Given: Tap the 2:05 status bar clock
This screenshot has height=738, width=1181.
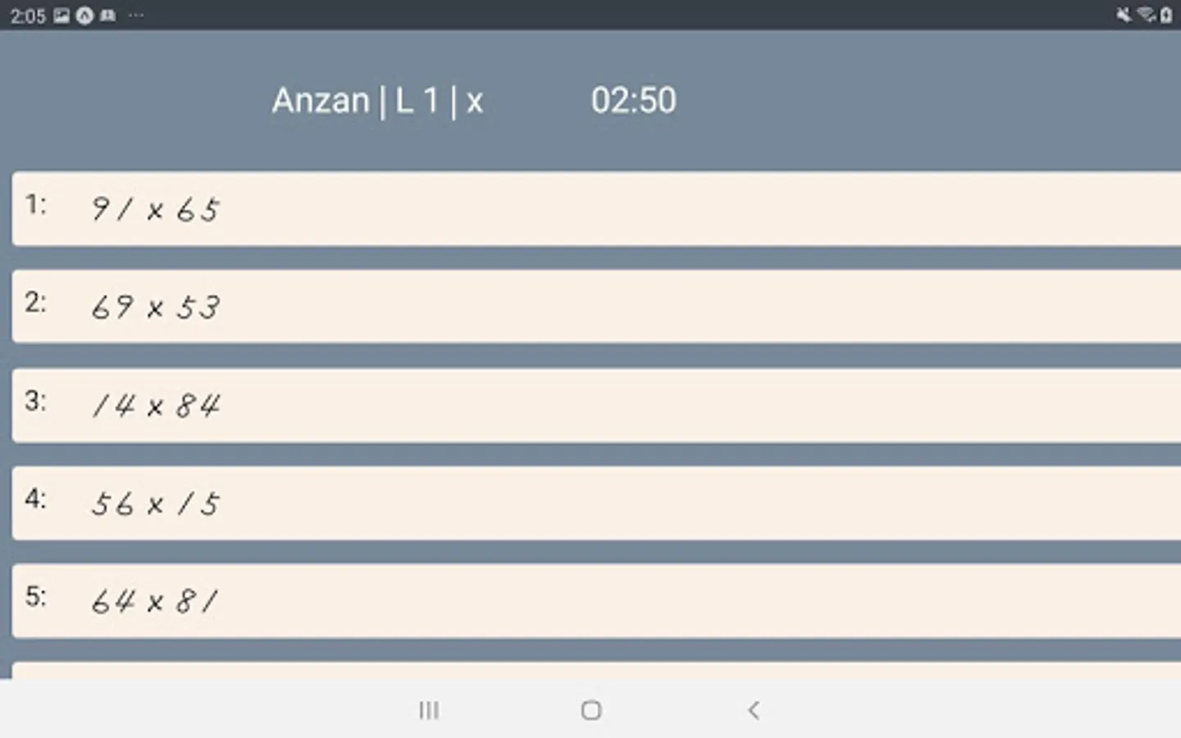Looking at the screenshot, I should [x=28, y=16].
